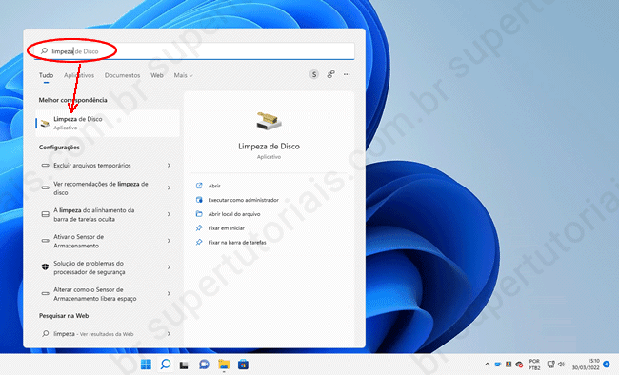Open the three-dots options menu
619x375 pixels.
[x=347, y=74]
